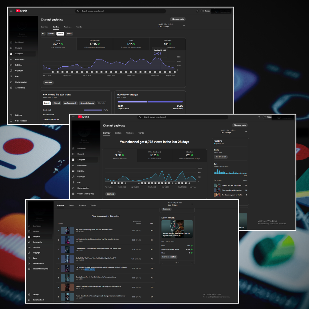Image resolution: width=309 pixels, height=309 pixels.
Task: Open the Audio library icon in top window
Action: pos(11,88)
